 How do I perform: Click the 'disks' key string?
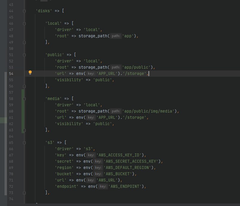(x=44, y=11)
